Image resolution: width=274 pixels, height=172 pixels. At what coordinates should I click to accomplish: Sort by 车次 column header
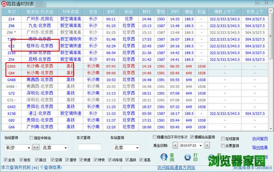pos(11,12)
